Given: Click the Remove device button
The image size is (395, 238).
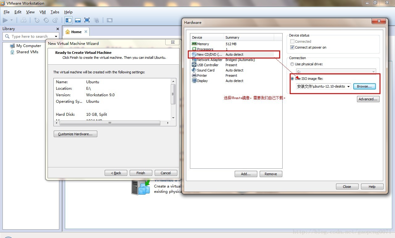Looking at the screenshot, I should [271, 174].
